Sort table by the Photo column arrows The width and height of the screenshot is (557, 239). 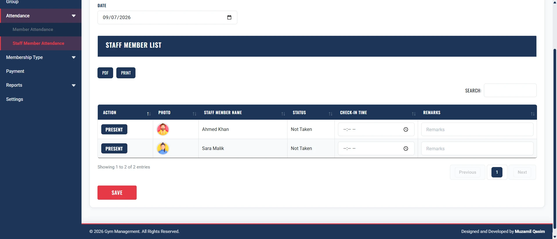[x=194, y=114]
